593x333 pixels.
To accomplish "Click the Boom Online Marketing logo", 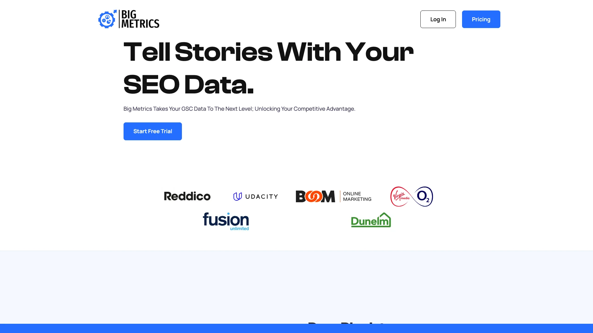I will (x=333, y=196).
